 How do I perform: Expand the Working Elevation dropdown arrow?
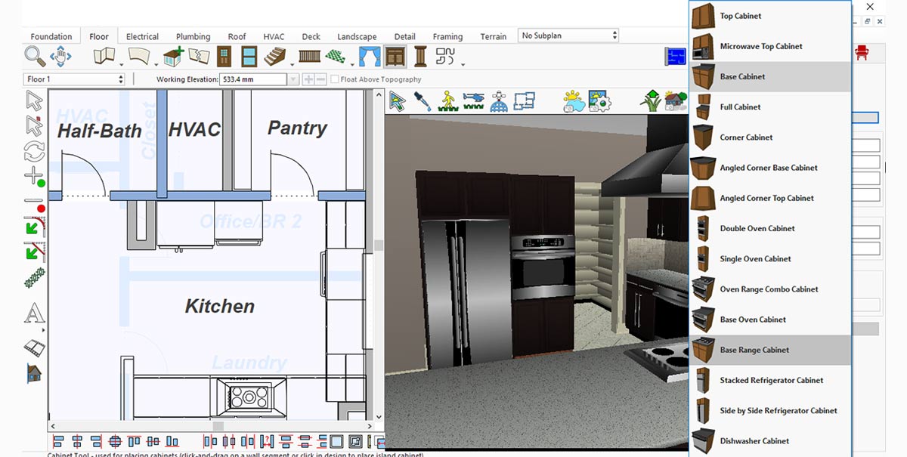pyautogui.click(x=293, y=79)
